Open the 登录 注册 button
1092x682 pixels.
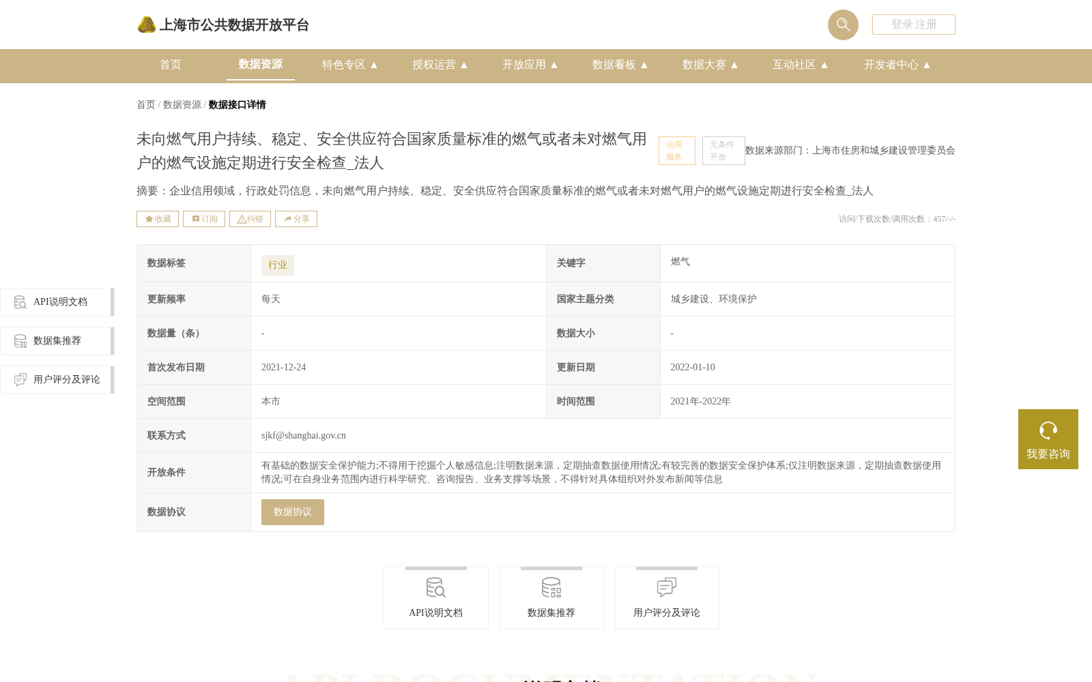pyautogui.click(x=914, y=25)
